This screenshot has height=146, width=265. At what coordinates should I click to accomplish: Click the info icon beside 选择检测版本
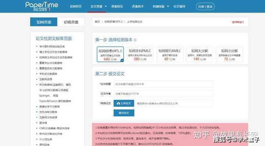coord(135,40)
